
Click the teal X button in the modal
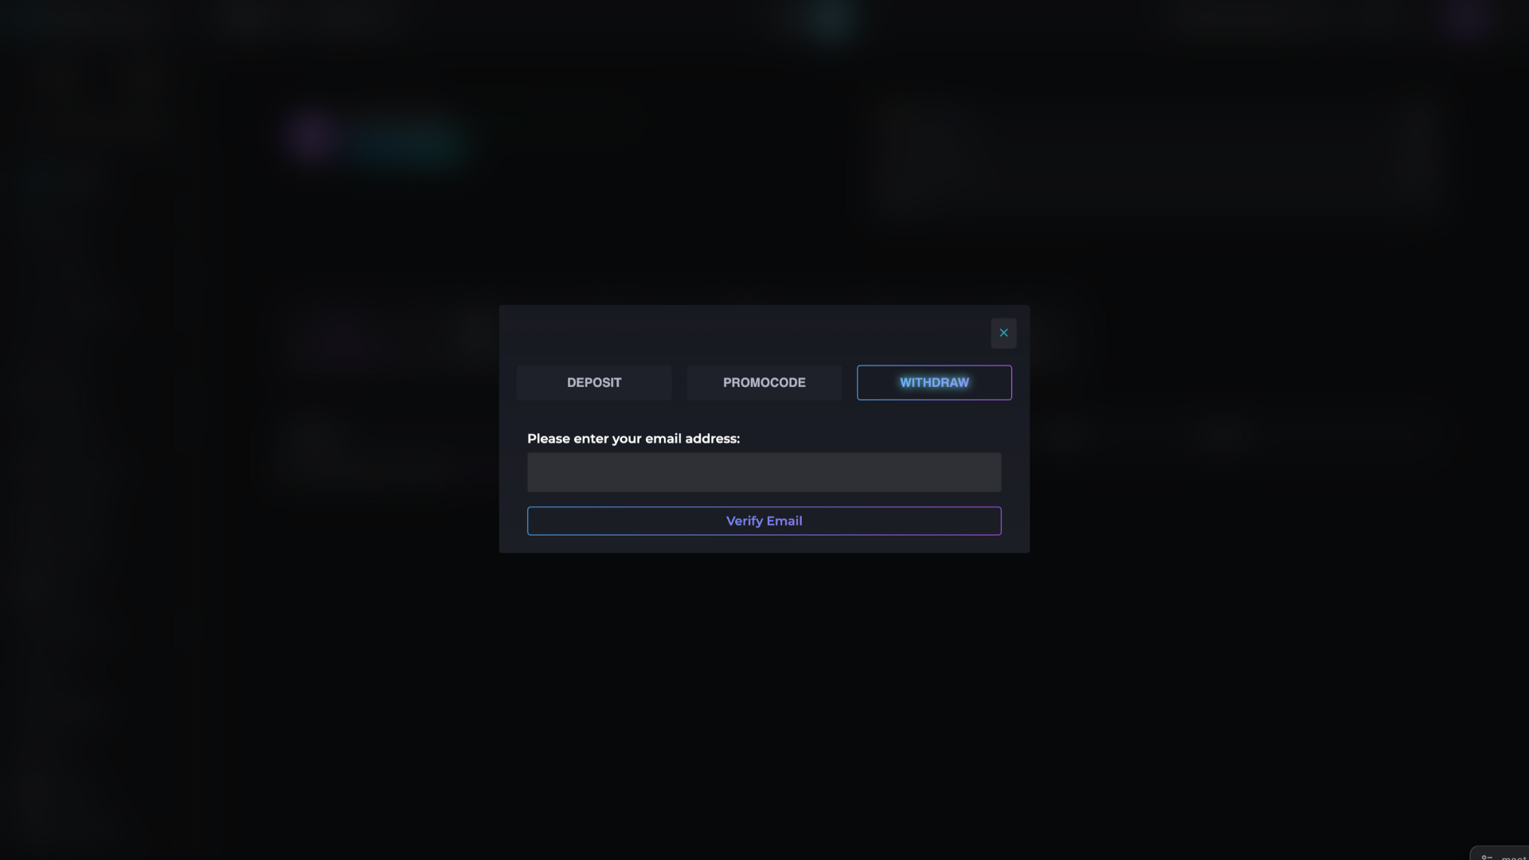[x=1003, y=333]
